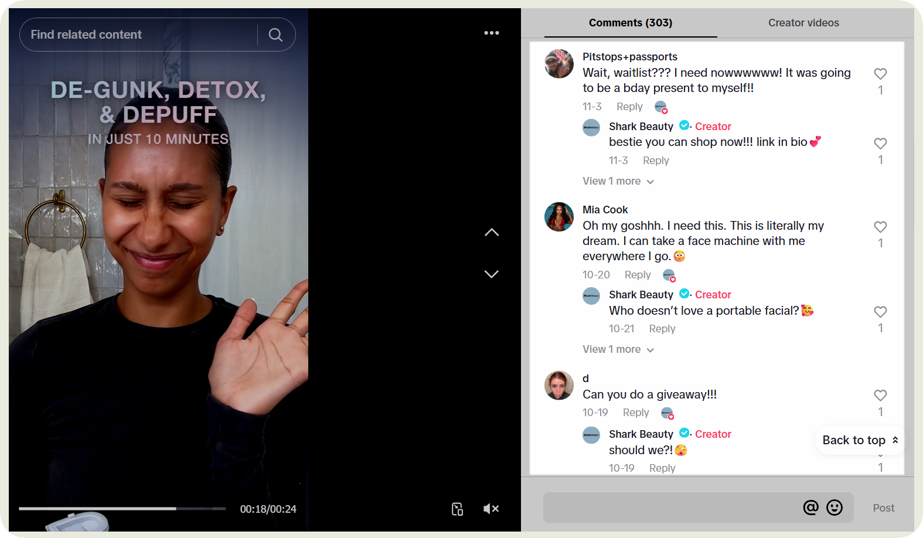Switch to Comments (303) tab
923x538 pixels.
pos(631,23)
